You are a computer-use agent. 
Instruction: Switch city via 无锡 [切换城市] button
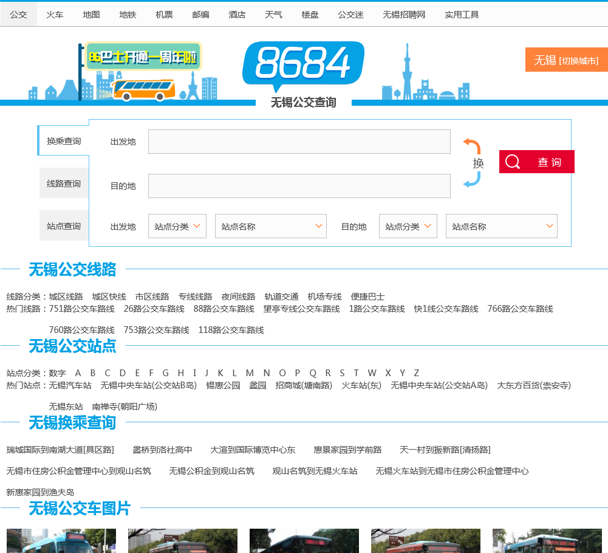[x=566, y=60]
